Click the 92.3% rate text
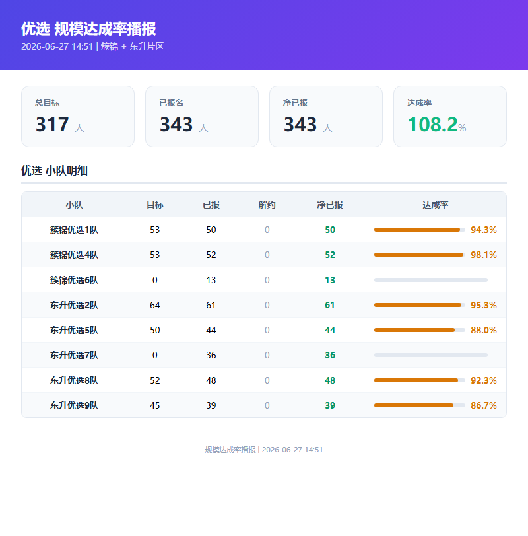Viewport: 528px width, 536px height. [x=484, y=380]
